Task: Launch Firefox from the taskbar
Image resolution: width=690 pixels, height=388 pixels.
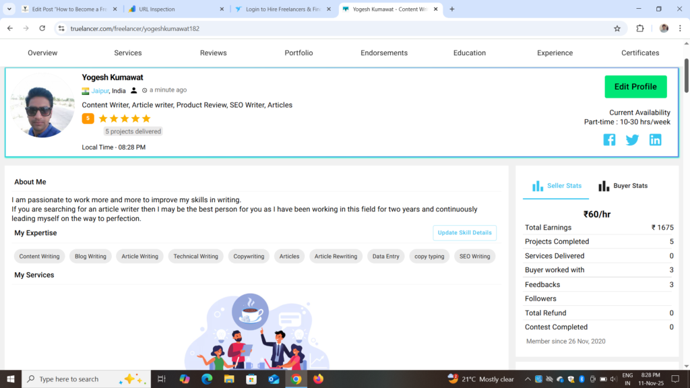Action: click(x=318, y=379)
